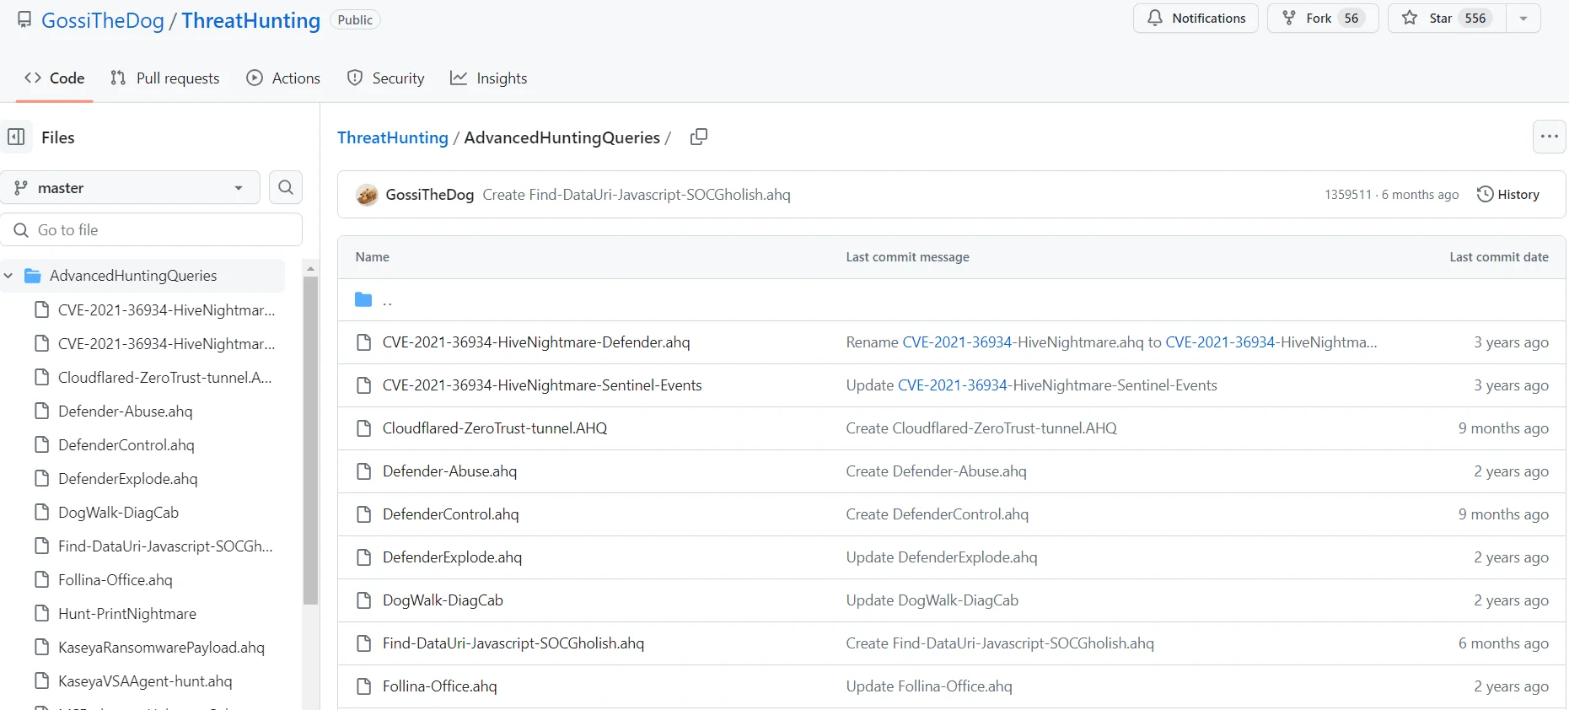This screenshot has width=1569, height=710.
Task: Click the file icon of DefenderExplode.ahq in the table
Action: coord(364,557)
